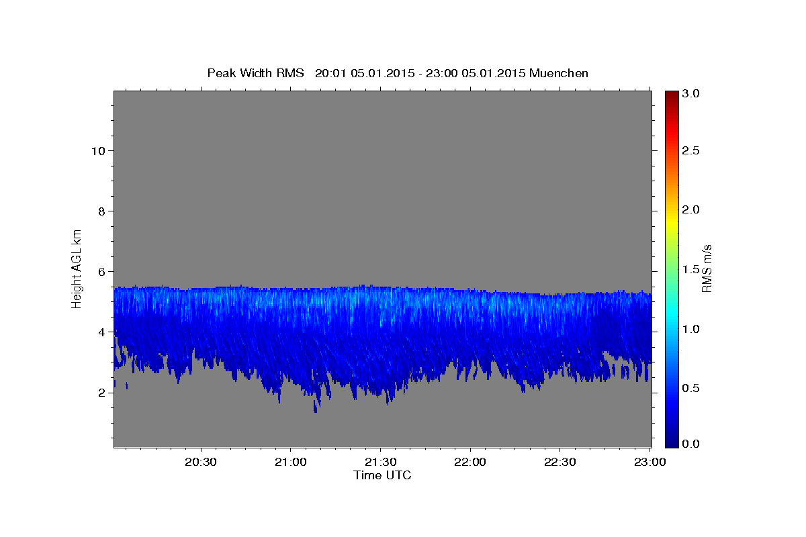The width and height of the screenshot is (806, 537).
Task: Pick the dark red top of colorbar
Action: click(x=671, y=95)
